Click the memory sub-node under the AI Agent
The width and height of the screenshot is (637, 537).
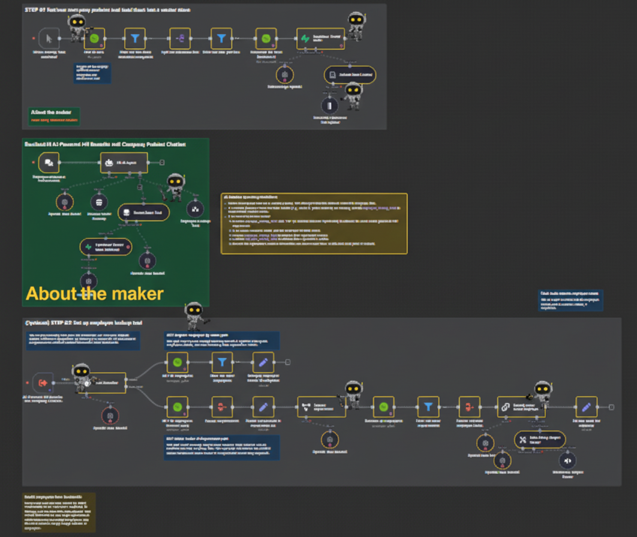click(x=99, y=202)
